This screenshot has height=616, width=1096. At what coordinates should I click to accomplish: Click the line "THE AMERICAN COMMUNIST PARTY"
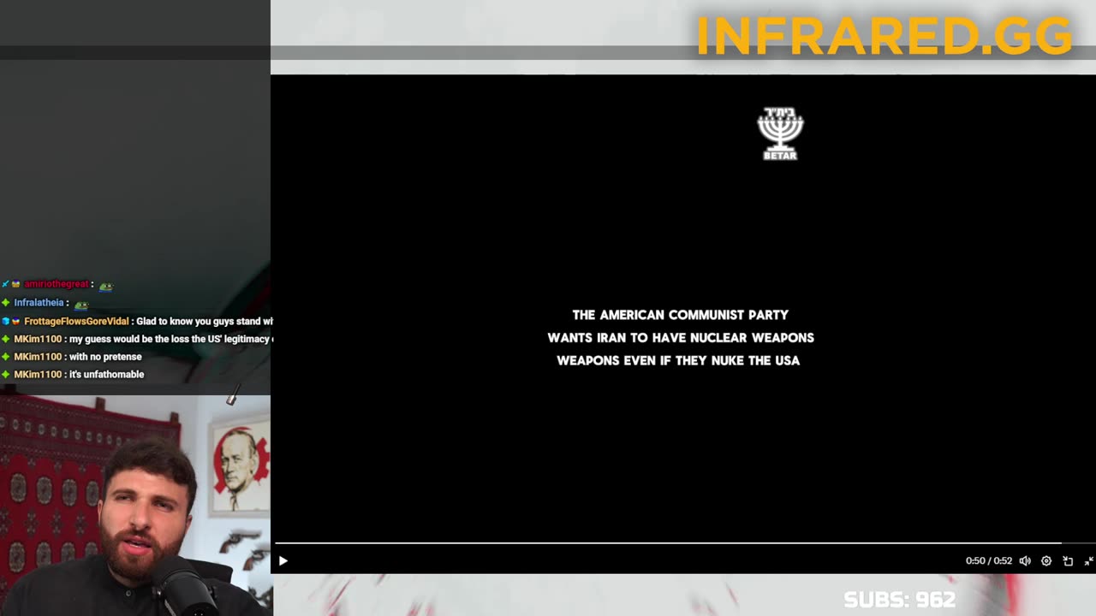[681, 315]
